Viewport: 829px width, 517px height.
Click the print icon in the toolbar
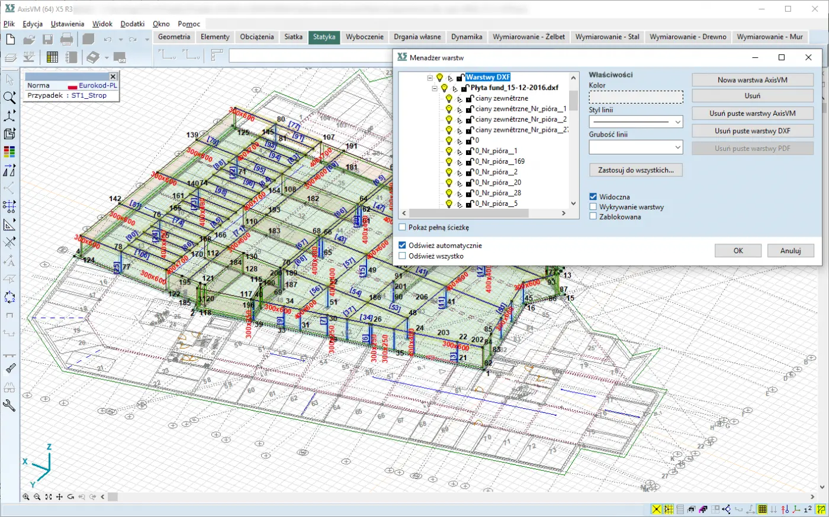pyautogui.click(x=67, y=40)
